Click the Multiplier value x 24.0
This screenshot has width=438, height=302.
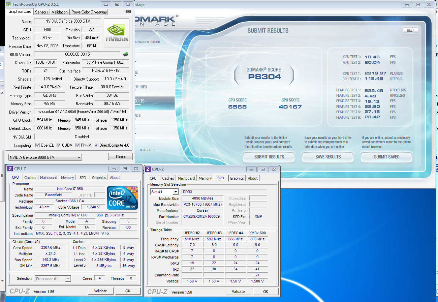click(x=51, y=253)
